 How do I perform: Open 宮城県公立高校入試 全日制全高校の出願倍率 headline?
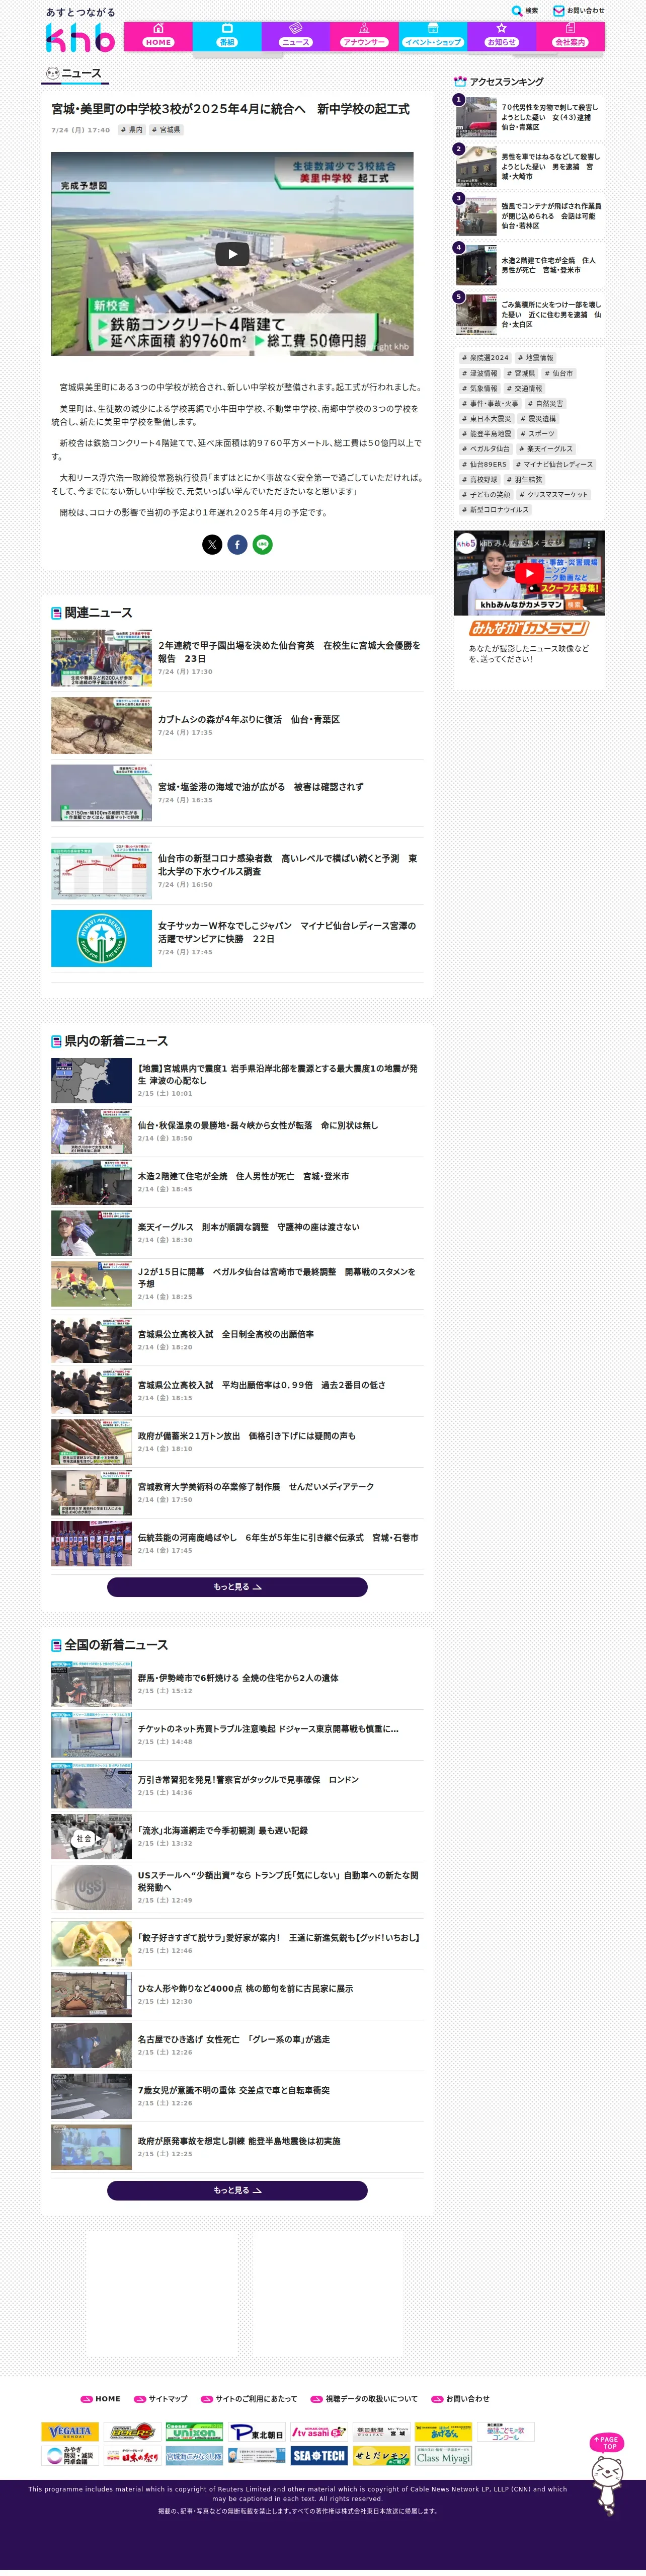(x=225, y=1334)
